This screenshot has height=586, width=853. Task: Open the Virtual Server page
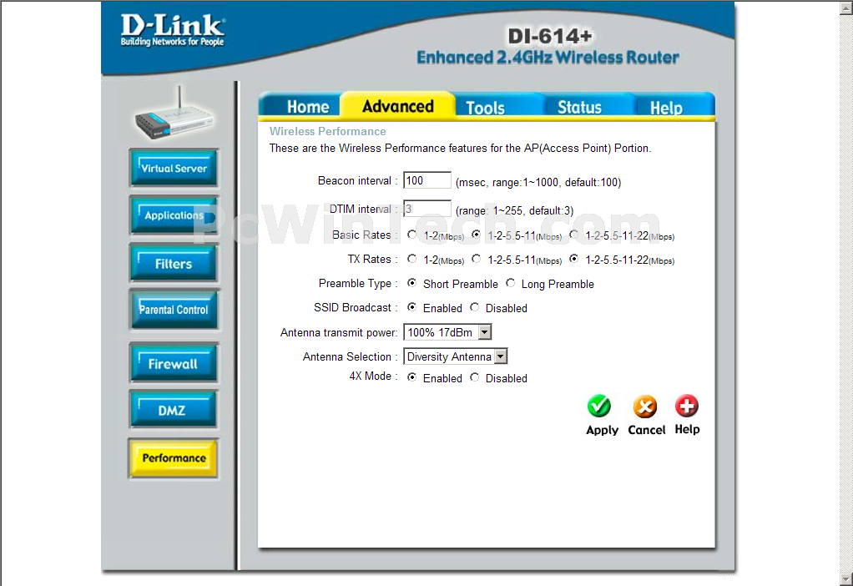click(174, 168)
